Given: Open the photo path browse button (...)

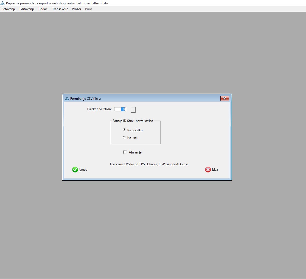Looking at the screenshot, I should pyautogui.click(x=133, y=110).
